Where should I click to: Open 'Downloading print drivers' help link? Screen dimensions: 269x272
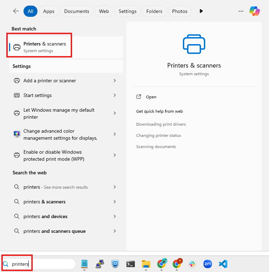161,124
